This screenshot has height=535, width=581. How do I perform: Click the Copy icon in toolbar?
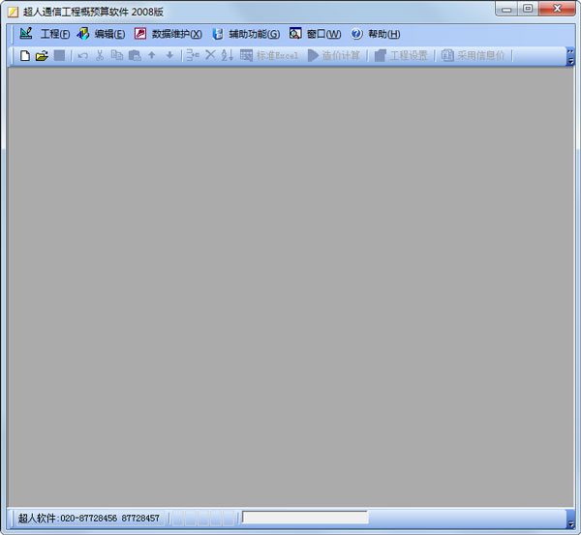tap(117, 56)
